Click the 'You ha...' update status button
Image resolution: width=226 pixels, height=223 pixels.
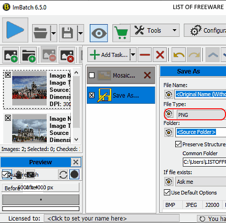coord(211,218)
